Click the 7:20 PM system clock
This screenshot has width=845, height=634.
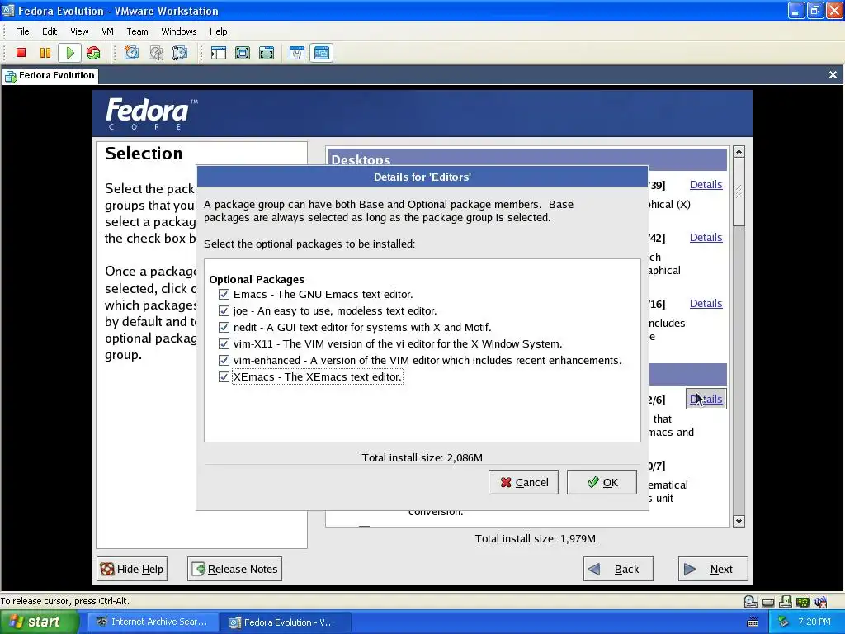pos(814,622)
